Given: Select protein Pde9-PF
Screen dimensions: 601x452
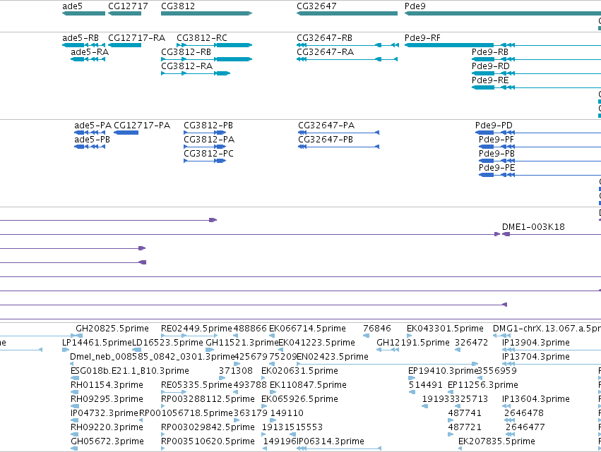Looking at the screenshot, I should [540, 147].
